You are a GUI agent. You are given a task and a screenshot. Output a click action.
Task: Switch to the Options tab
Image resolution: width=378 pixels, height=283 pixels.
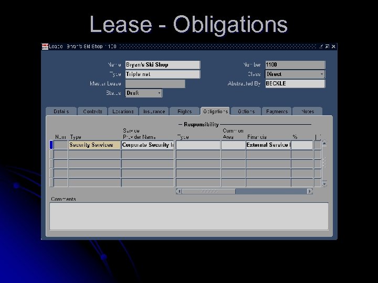click(x=246, y=112)
